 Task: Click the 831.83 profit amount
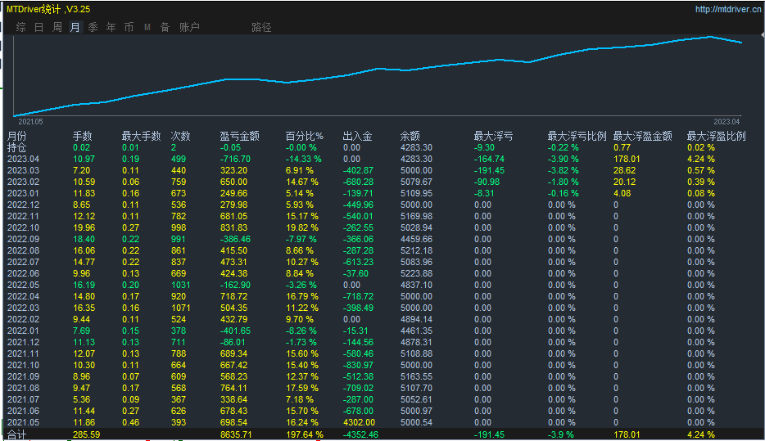click(x=233, y=227)
